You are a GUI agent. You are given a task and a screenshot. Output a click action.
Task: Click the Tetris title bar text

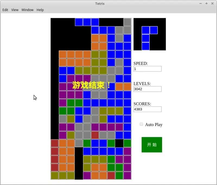point(100,4)
